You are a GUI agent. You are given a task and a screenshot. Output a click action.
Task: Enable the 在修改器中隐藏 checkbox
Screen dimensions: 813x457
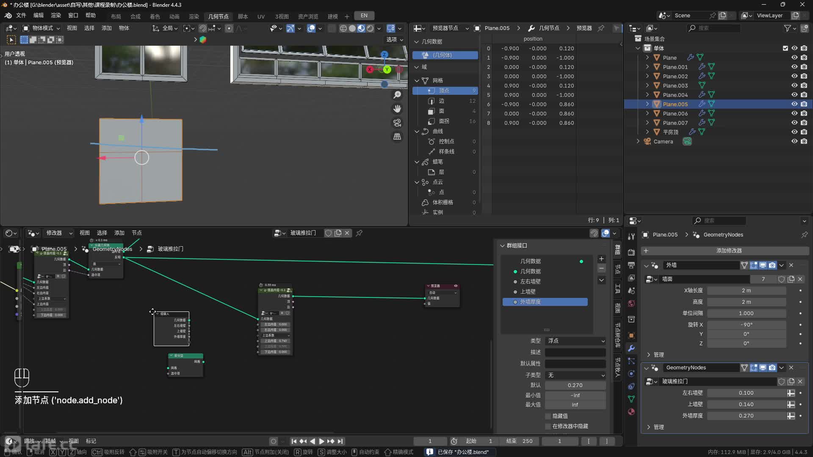(x=548, y=426)
